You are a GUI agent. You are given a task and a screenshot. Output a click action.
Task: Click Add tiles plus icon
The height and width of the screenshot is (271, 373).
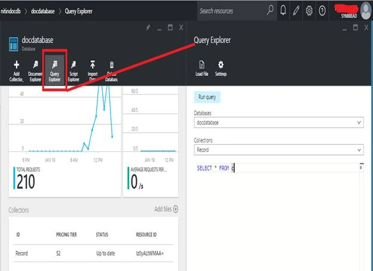click(x=176, y=209)
